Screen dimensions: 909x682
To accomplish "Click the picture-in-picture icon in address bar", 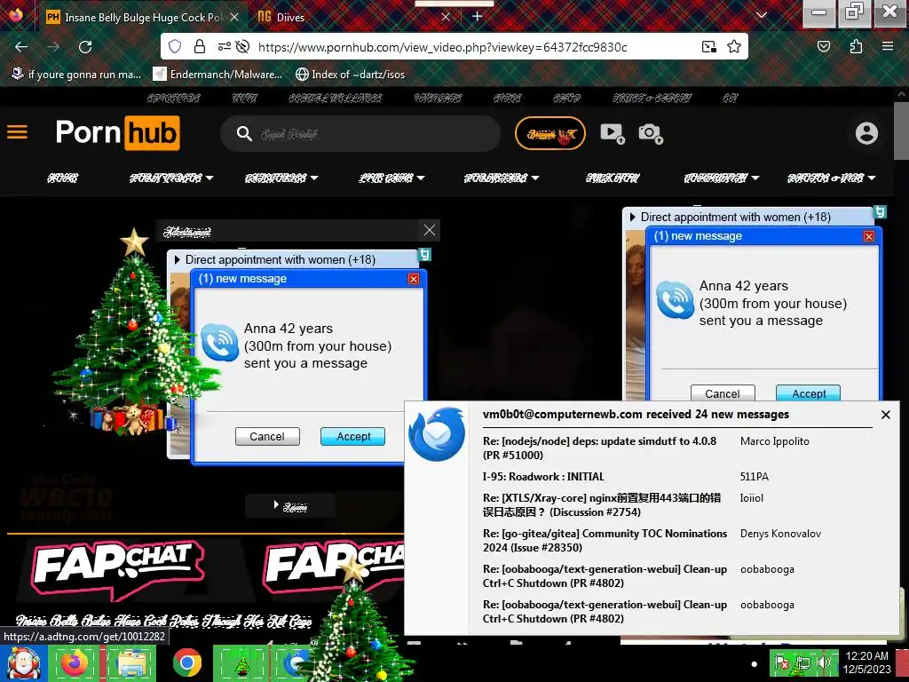I will (708, 46).
